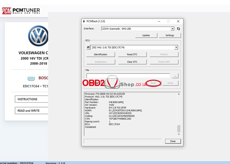Click the Clear DTC button
The height and width of the screenshot is (164, 230).
(x=132, y=62)
